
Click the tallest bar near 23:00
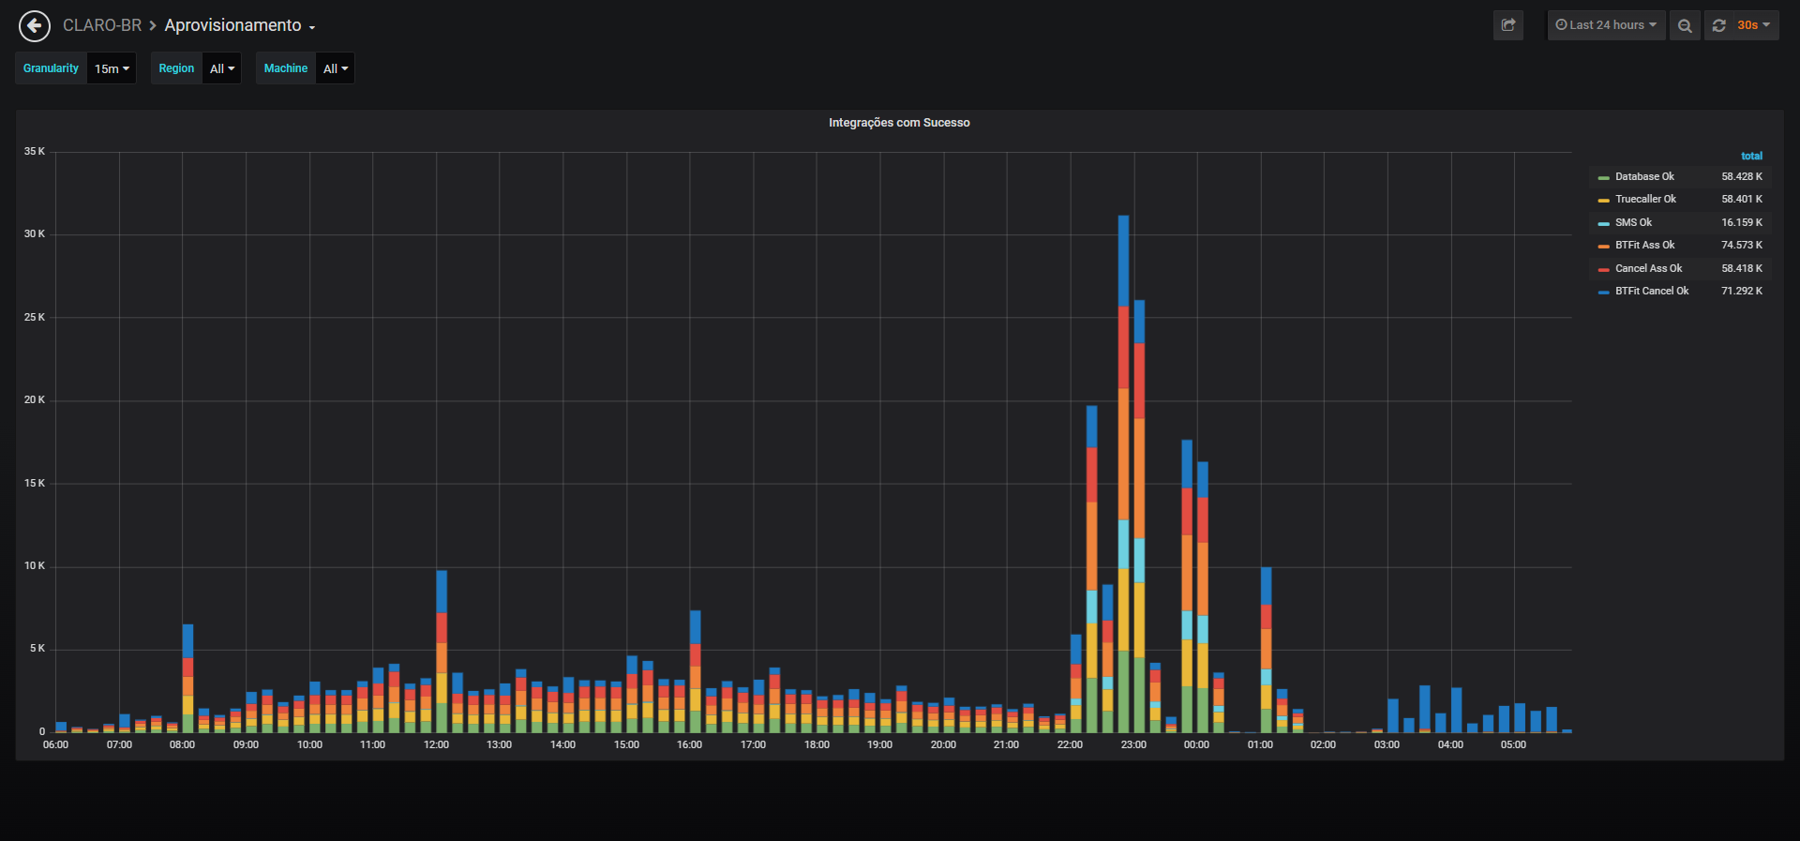point(1123,473)
